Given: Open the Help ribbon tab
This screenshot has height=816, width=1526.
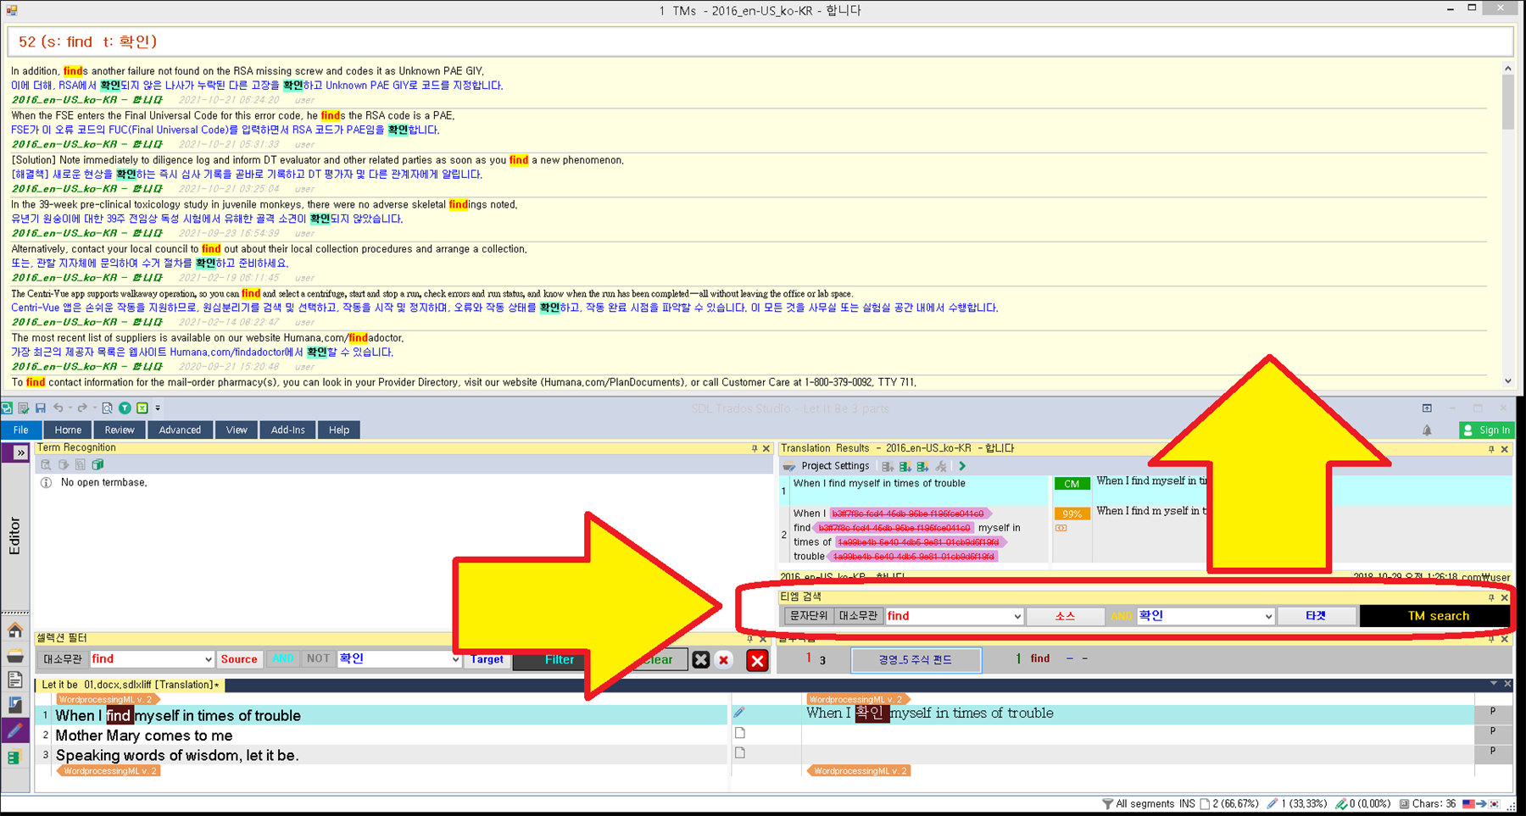Looking at the screenshot, I should coord(339,430).
